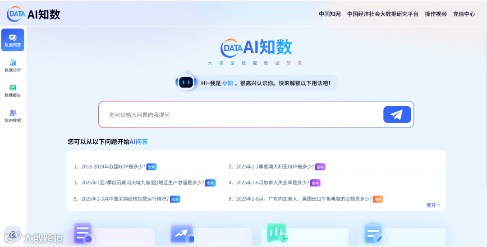Image resolution: width=487 pixels, height=247 pixels.
Task: Expand the question list with 展开
Action: pos(433,206)
